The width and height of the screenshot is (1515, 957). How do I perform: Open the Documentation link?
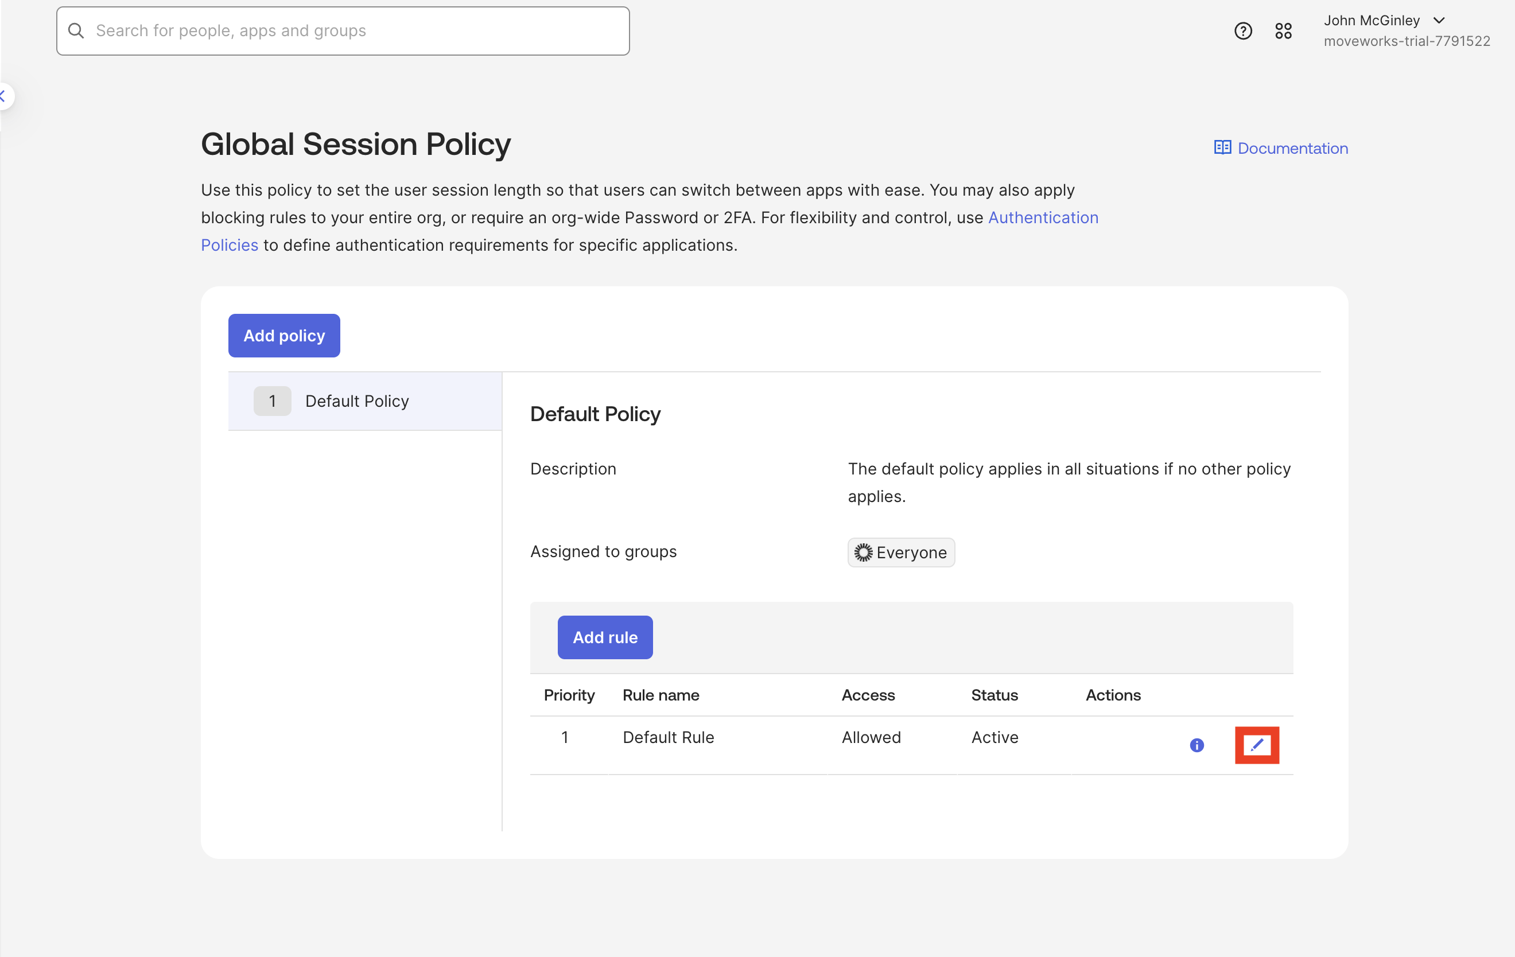1292,148
